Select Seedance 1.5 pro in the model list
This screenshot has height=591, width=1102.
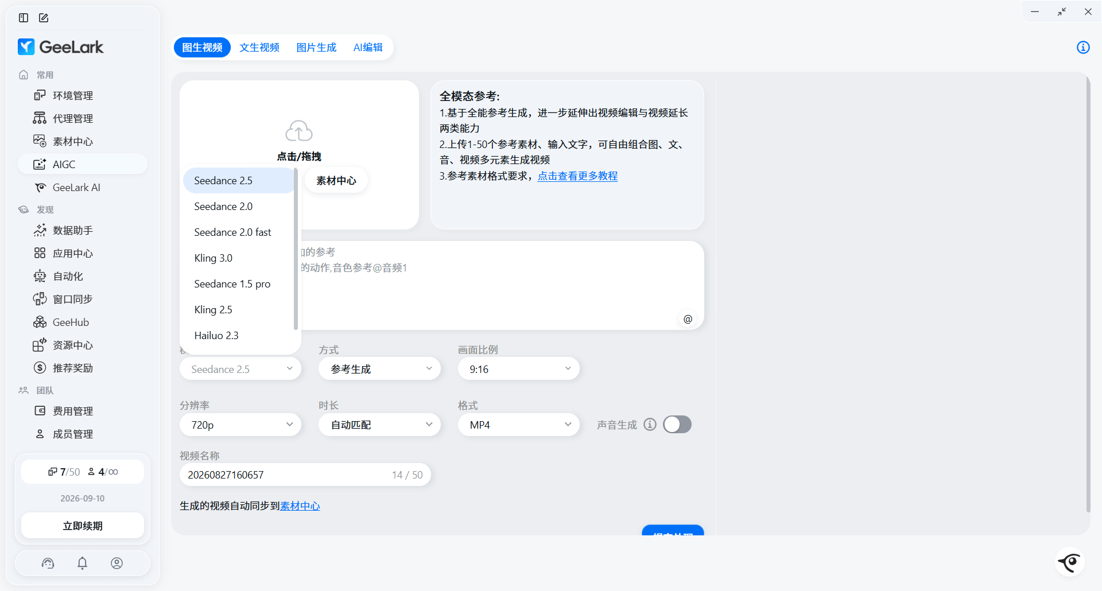click(238, 284)
